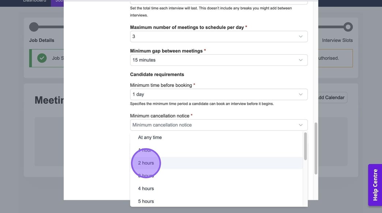Click the modal dialog vertical scrollbar
Viewport: 382px width, 213px height.
click(316, 148)
